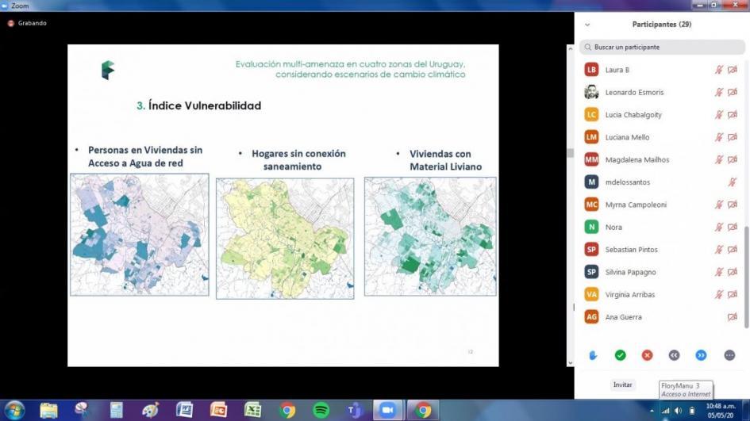
Task: Select participant Myrna Campoleoni name
Action: (x=636, y=205)
